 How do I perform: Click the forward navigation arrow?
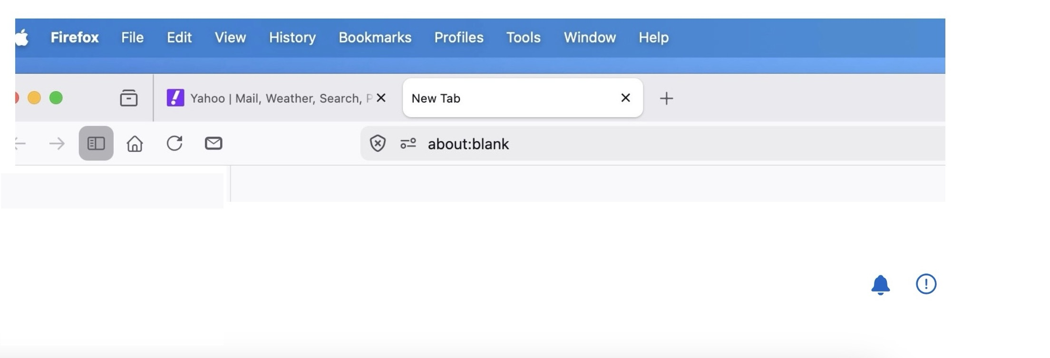pos(57,143)
